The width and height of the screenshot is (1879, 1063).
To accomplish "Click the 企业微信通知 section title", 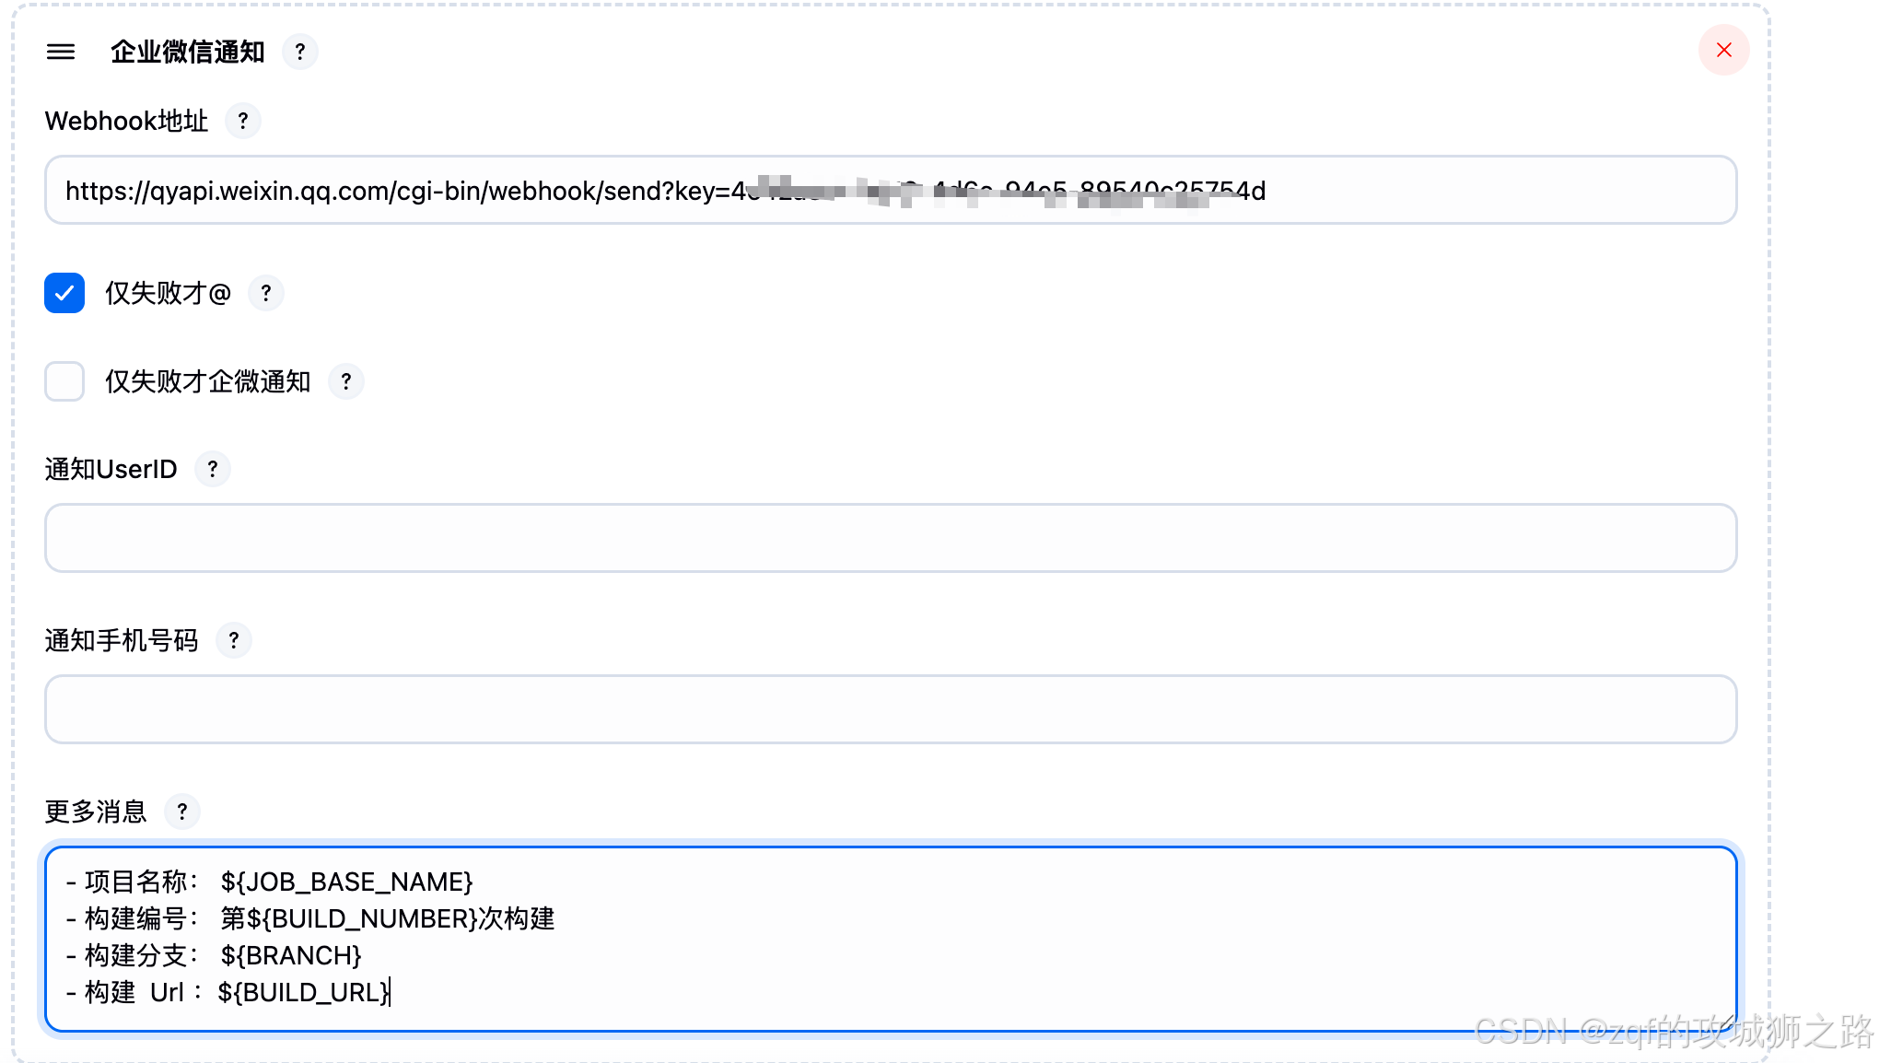I will [188, 52].
